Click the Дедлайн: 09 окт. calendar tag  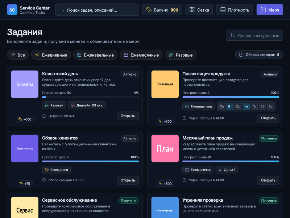pos(87,105)
